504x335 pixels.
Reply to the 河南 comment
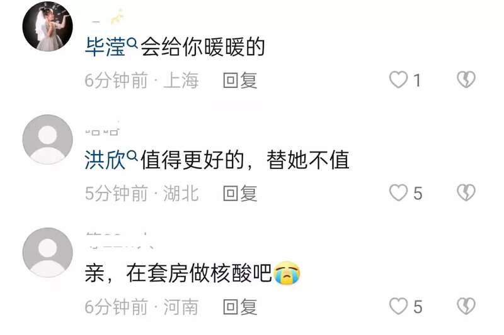click(240, 307)
